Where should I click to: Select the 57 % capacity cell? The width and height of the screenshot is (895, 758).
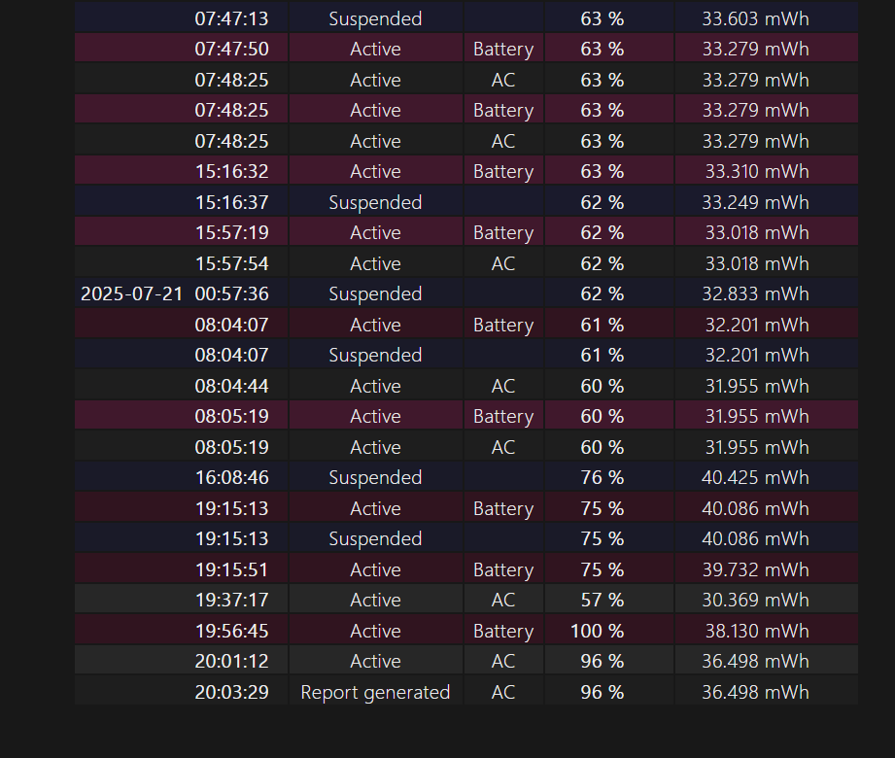(x=602, y=600)
